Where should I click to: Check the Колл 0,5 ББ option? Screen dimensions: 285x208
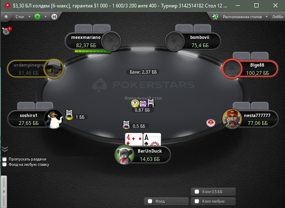coord(213,191)
